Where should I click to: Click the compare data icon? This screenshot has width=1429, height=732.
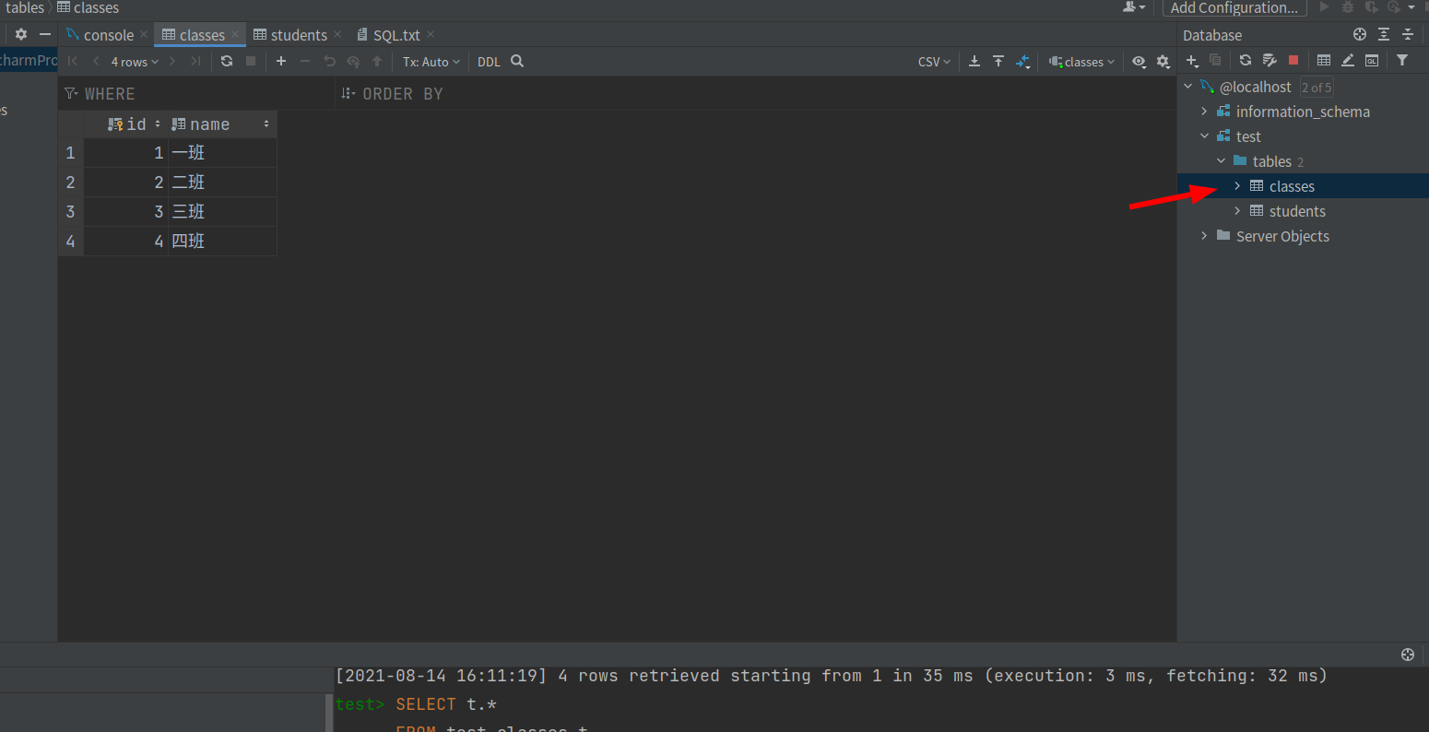coord(1022,62)
